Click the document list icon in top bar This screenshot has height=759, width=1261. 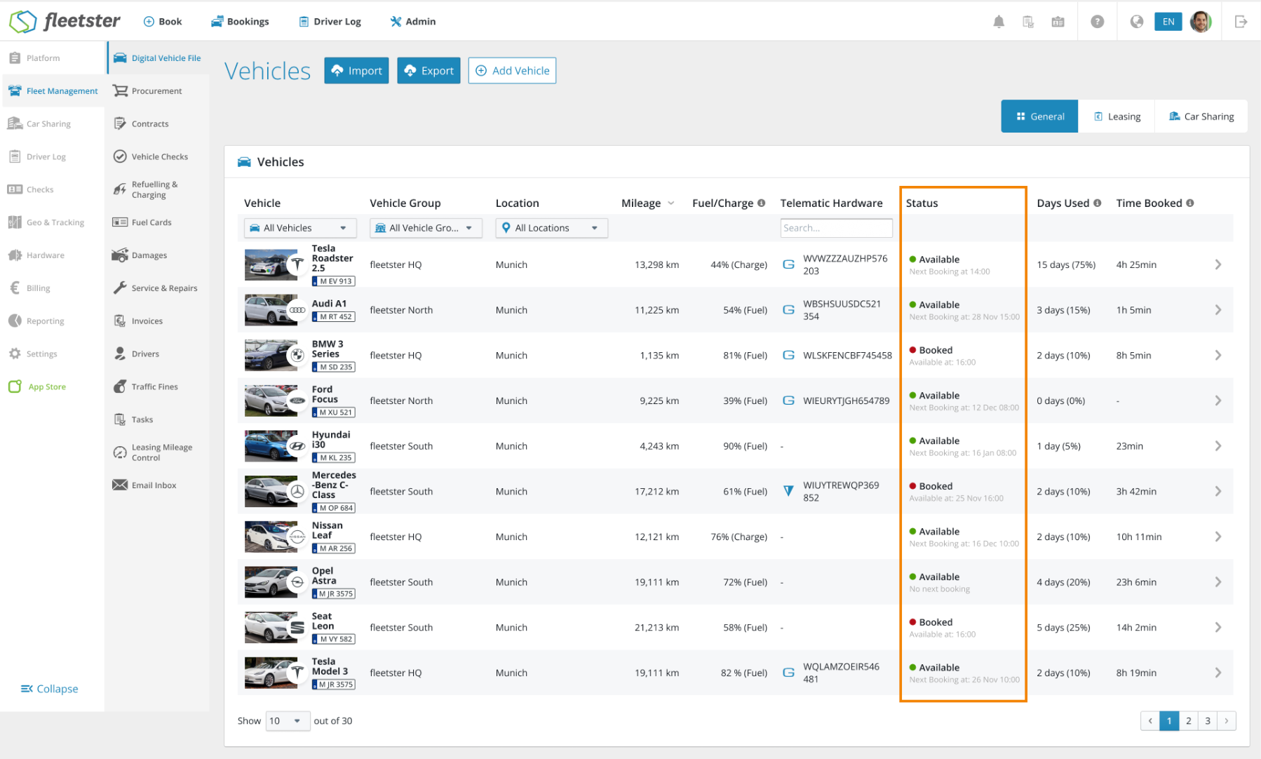[x=1028, y=22]
